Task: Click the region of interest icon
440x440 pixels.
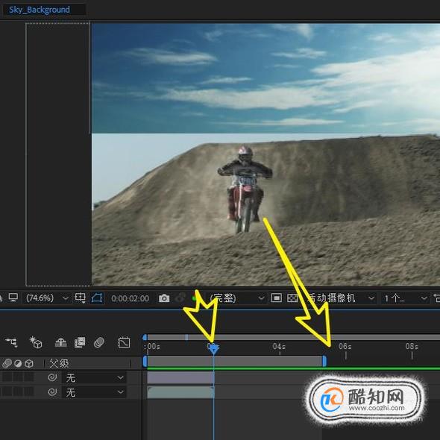Action: 277,298
